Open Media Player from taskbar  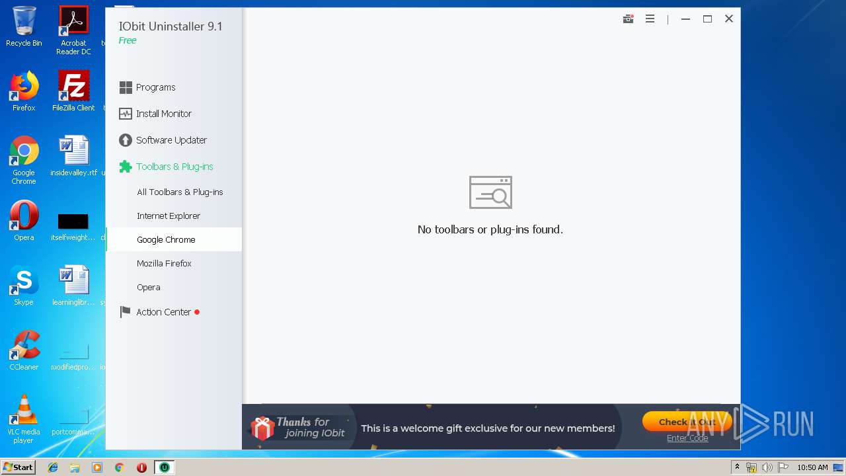(x=97, y=467)
